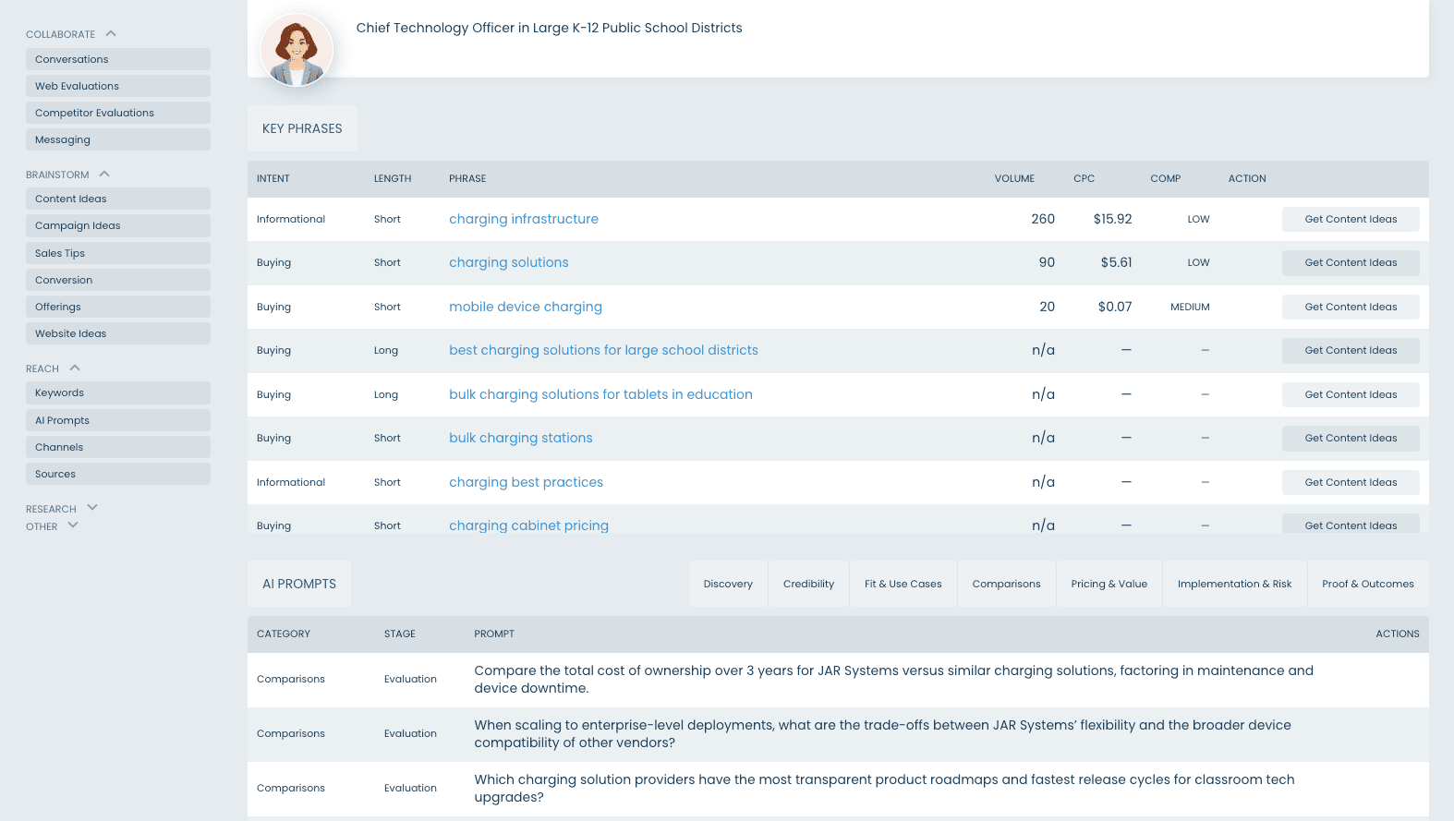Open Conversations in the sidebar
This screenshot has width=1454, height=821.
point(118,59)
